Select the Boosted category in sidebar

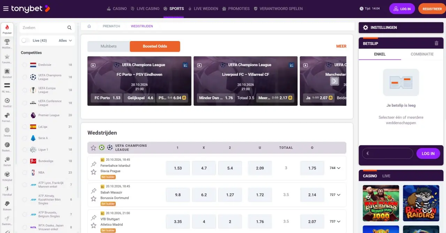[x=7, y=73]
